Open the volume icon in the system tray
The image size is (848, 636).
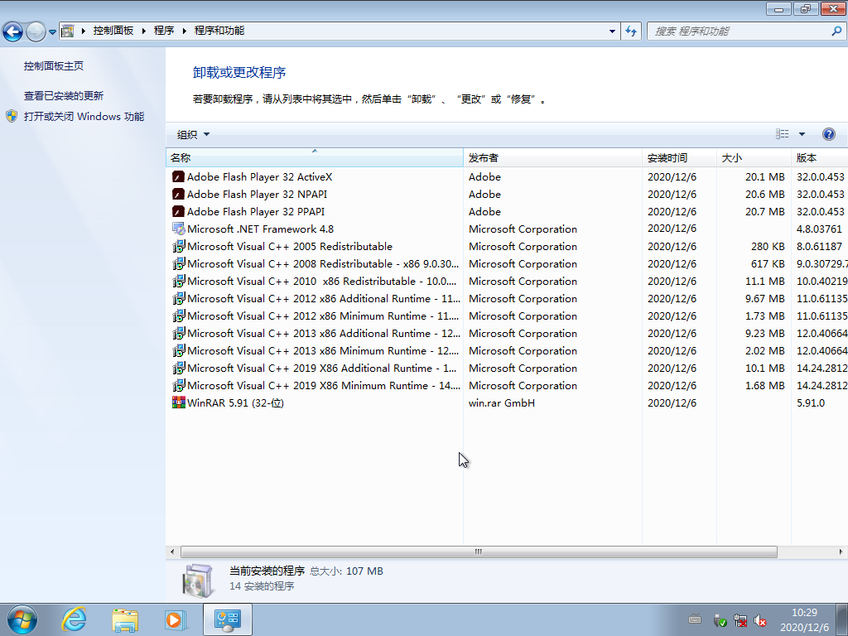761,619
